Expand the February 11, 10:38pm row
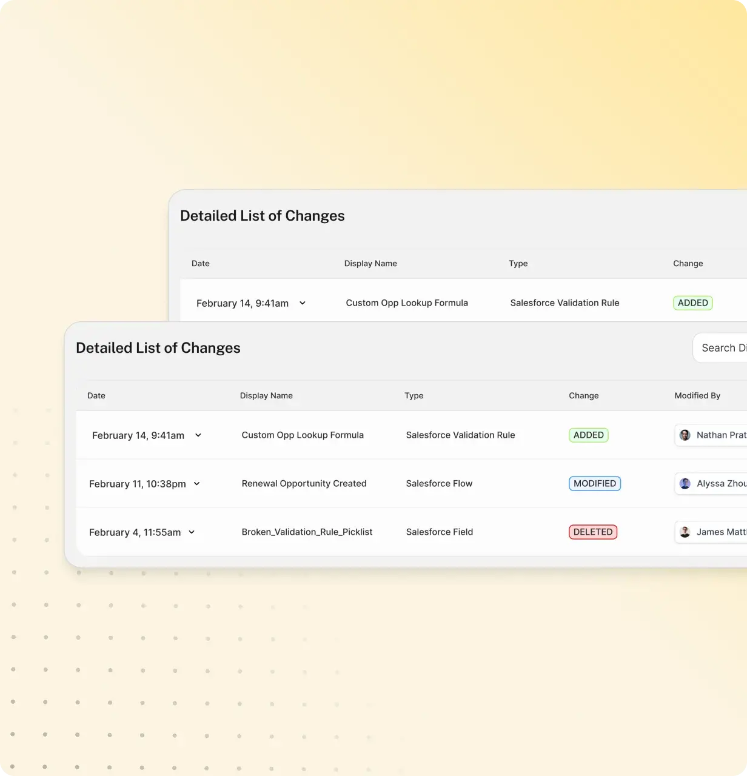The height and width of the screenshot is (776, 747). click(196, 484)
